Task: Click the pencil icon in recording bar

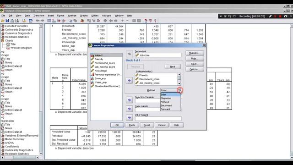Action: 270,16
